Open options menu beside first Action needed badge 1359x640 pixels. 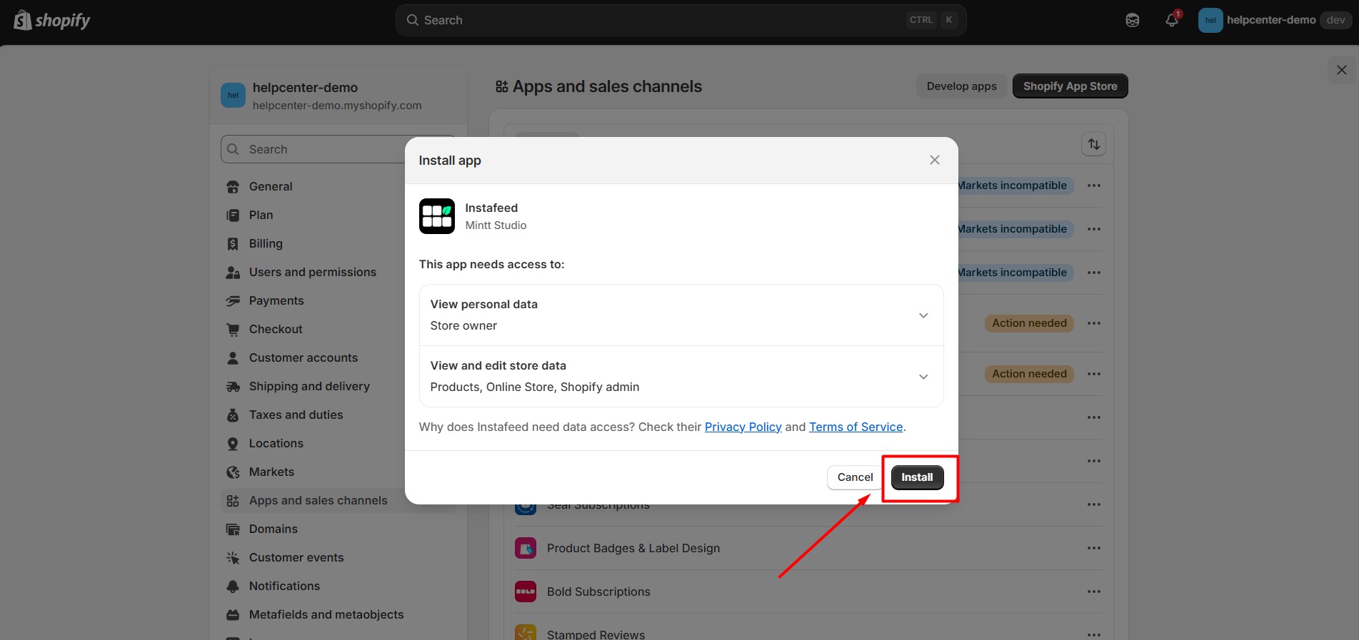coord(1094,323)
